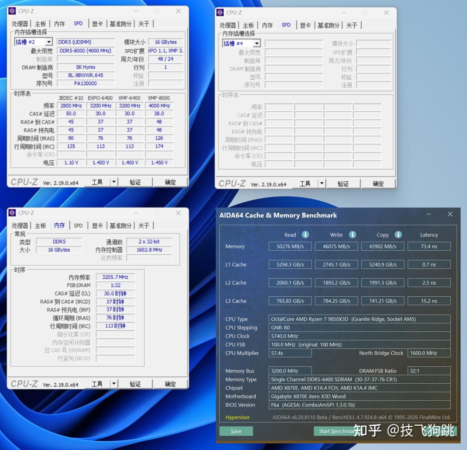Open 关于 tab in the slot #4 window

pos(352,25)
